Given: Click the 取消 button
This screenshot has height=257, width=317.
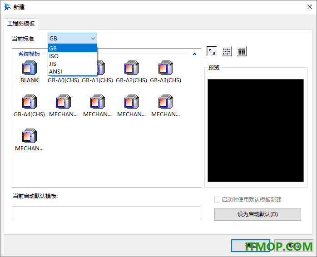Looking at the screenshot, I should (x=294, y=246).
